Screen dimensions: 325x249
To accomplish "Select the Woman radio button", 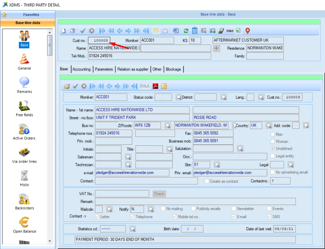I will [x=273, y=141].
